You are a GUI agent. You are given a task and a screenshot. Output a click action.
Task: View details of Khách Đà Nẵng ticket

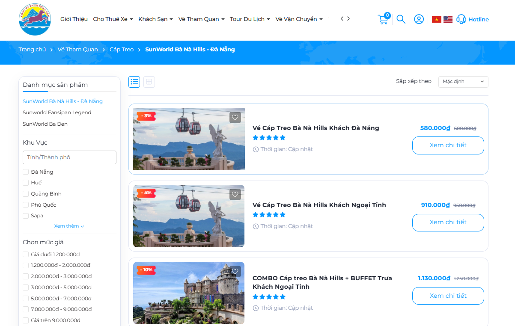click(x=448, y=145)
